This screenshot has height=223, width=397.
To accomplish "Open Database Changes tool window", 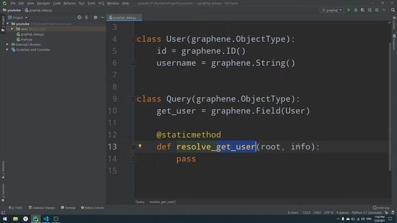I will click(x=42, y=208).
